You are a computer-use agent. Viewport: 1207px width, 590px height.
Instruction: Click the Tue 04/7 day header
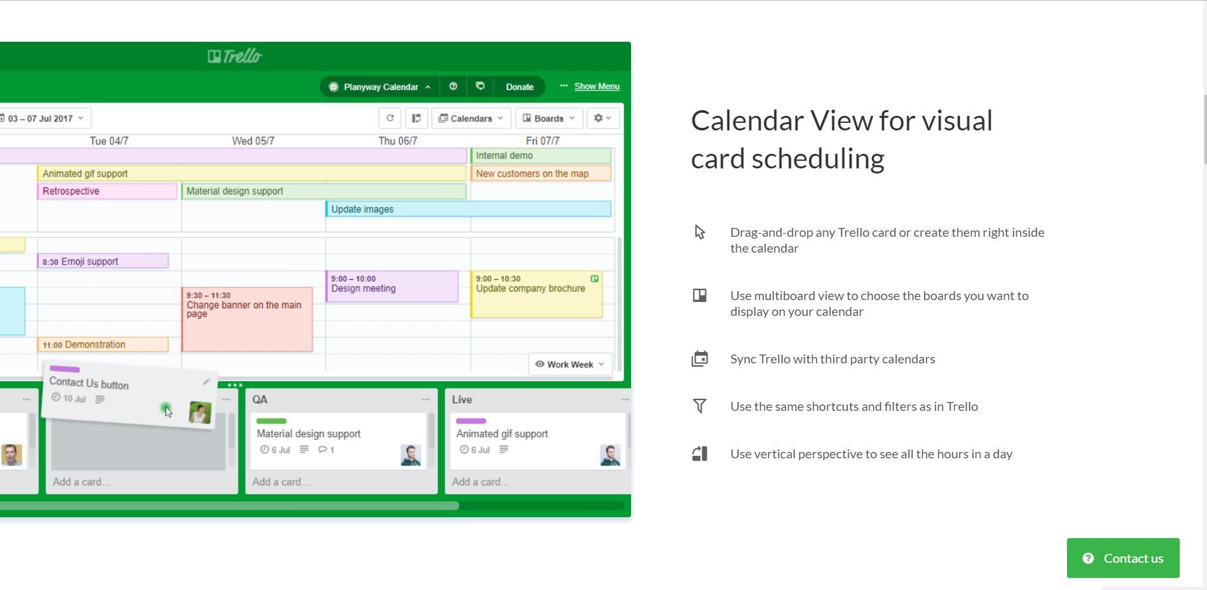(109, 141)
